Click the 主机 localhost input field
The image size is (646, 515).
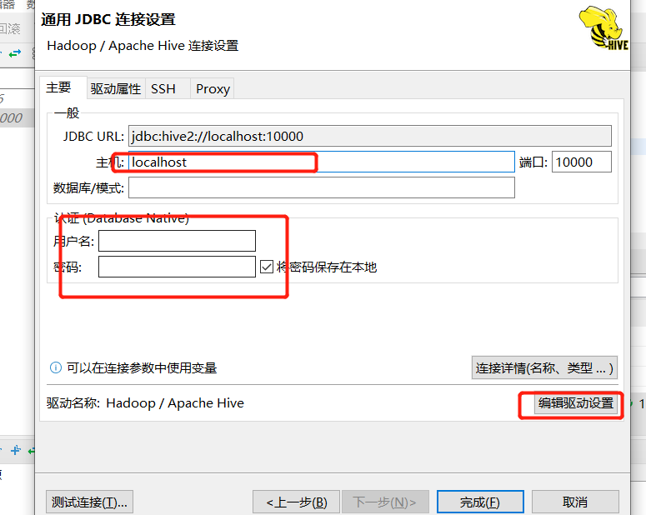coord(322,162)
